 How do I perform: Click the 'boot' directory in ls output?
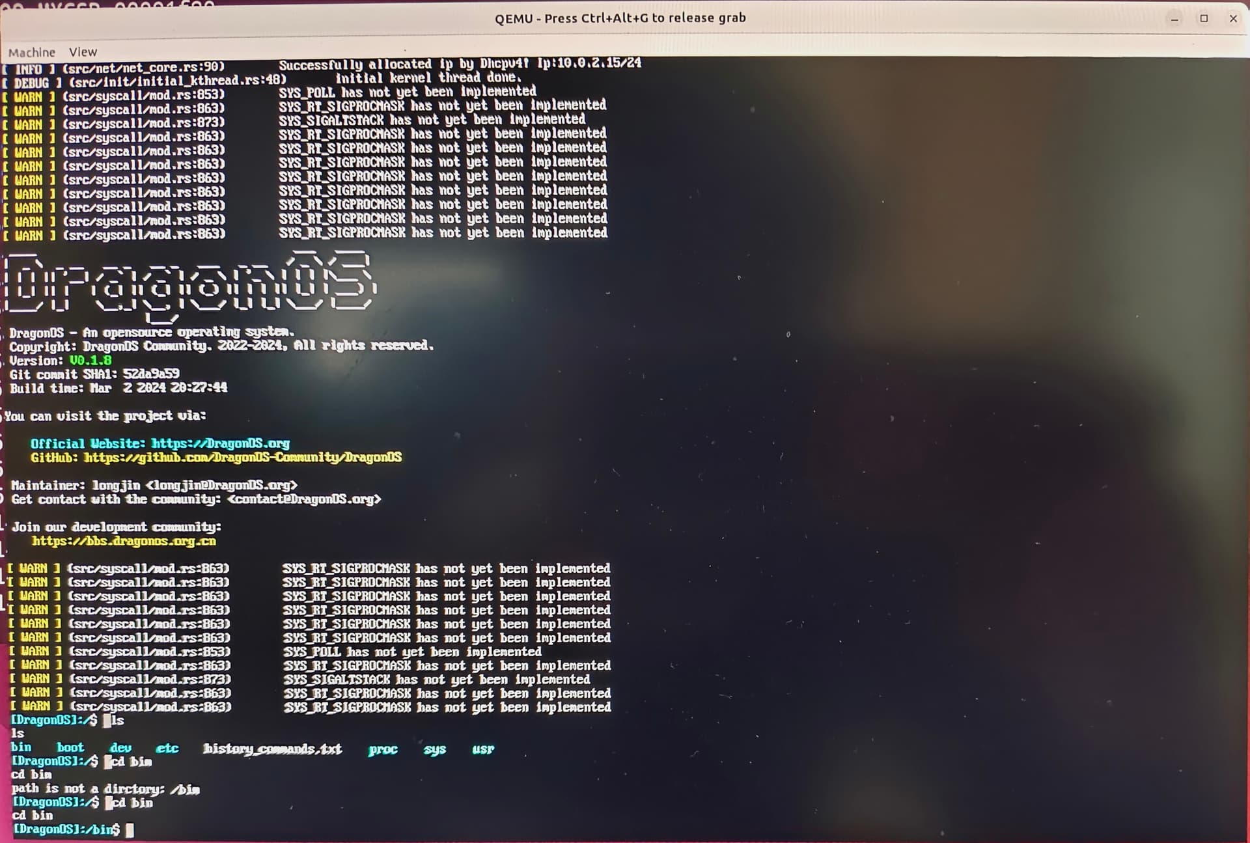70,748
